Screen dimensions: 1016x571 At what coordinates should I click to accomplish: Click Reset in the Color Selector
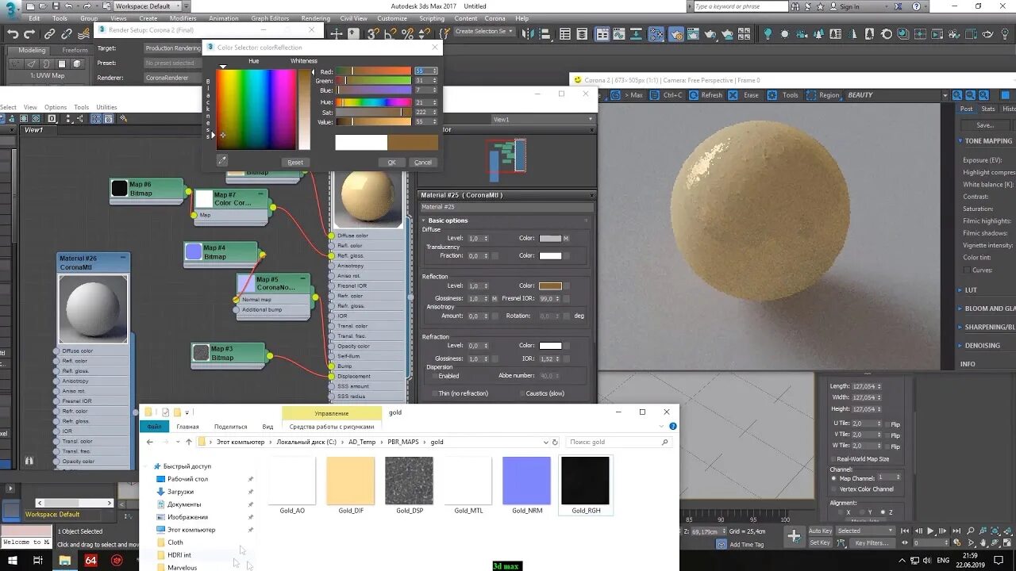tap(295, 162)
